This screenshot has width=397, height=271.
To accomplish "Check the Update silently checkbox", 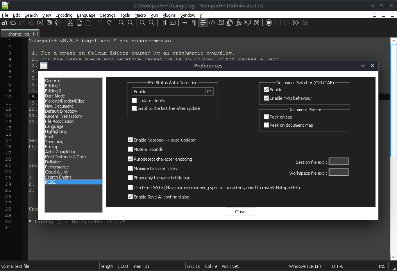I will pos(134,101).
